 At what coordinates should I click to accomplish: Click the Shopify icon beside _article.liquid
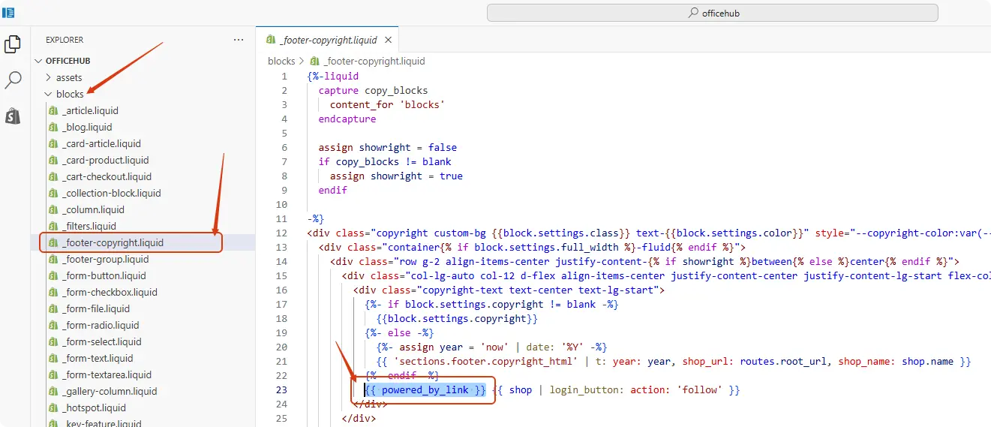[53, 110]
